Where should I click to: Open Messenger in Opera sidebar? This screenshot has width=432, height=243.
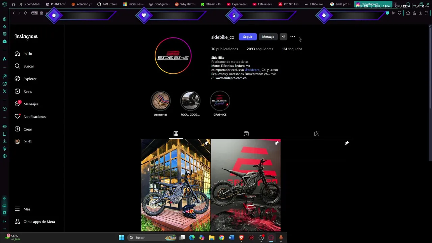4,76
